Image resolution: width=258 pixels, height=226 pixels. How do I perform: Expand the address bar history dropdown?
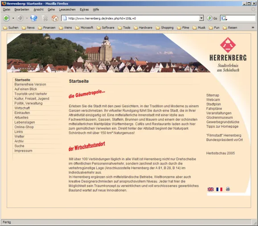point(201,18)
